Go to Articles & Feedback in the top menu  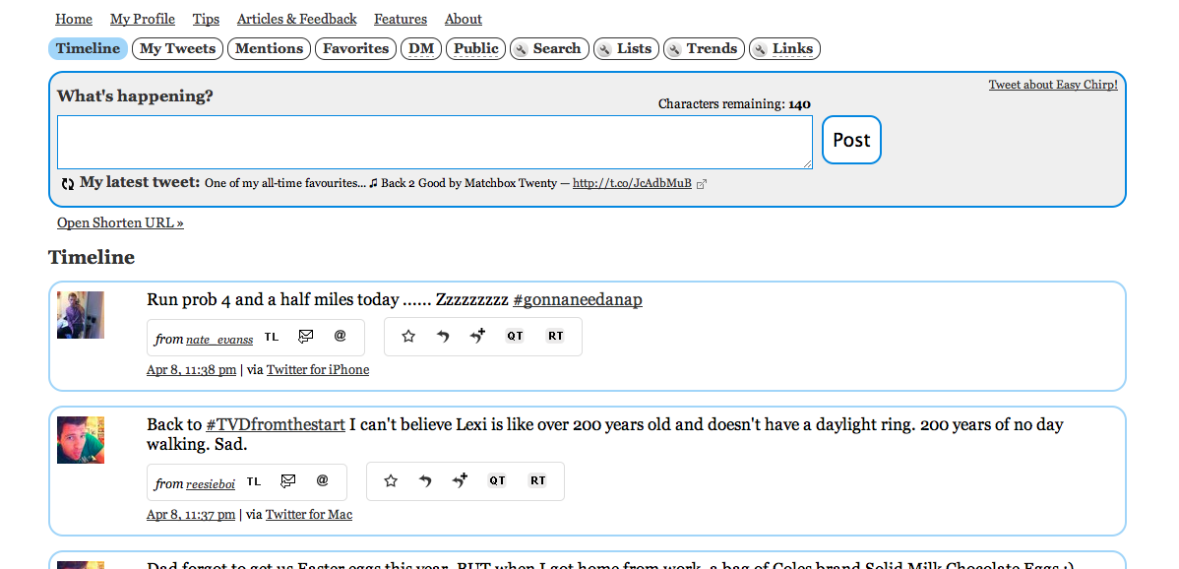click(296, 19)
